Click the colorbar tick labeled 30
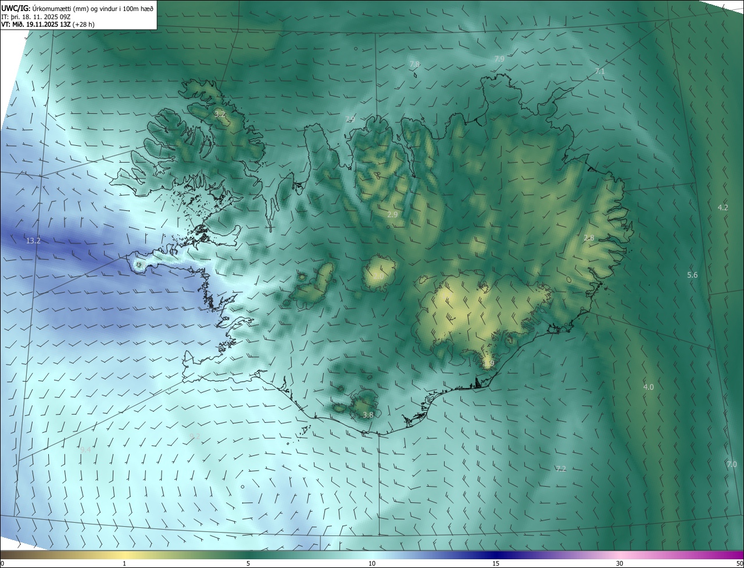744x568 pixels. (x=620, y=563)
